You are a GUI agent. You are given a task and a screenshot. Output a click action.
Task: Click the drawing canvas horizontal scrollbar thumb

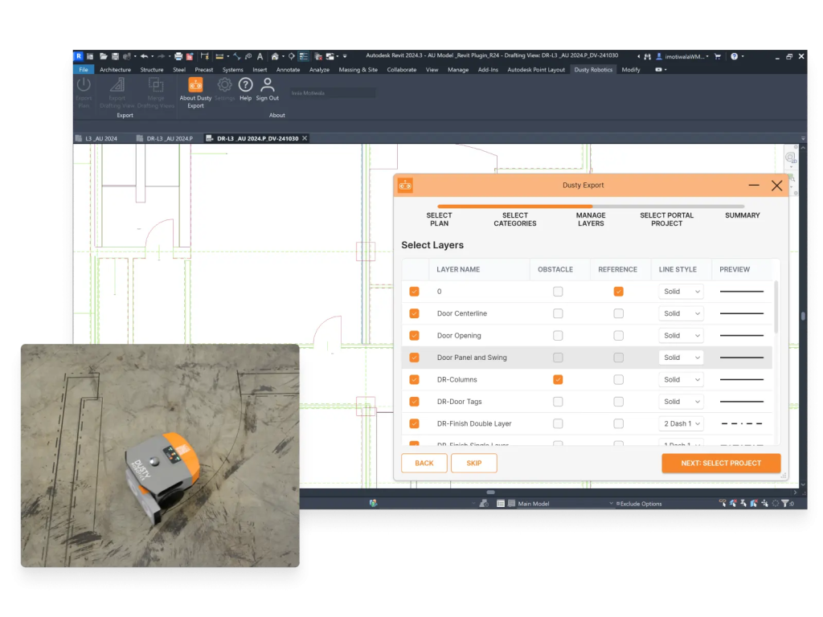click(x=490, y=492)
